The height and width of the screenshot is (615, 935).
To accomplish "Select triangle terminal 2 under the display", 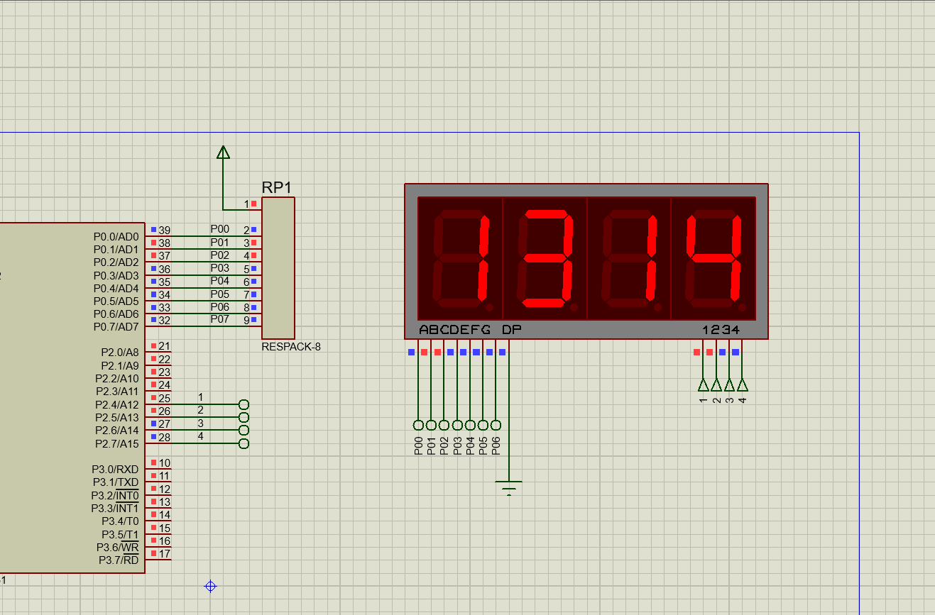I will pyautogui.click(x=716, y=384).
